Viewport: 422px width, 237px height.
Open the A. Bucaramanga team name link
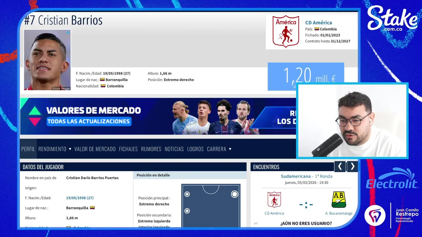(339, 213)
